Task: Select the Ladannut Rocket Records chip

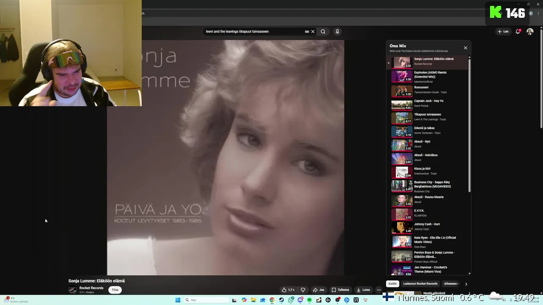Action: (x=420, y=284)
